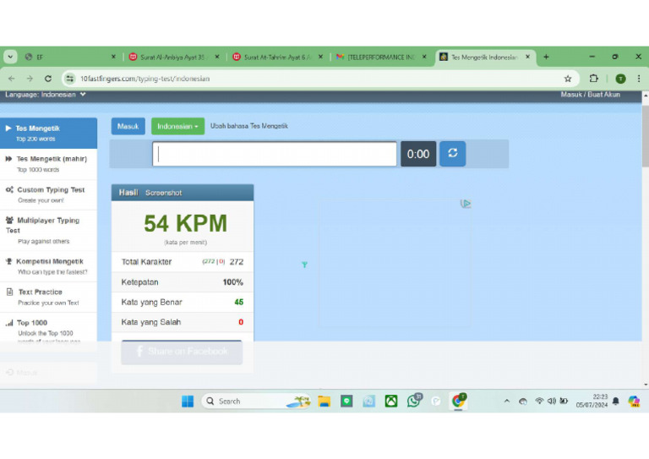Open new browser tab with plus

(x=546, y=57)
